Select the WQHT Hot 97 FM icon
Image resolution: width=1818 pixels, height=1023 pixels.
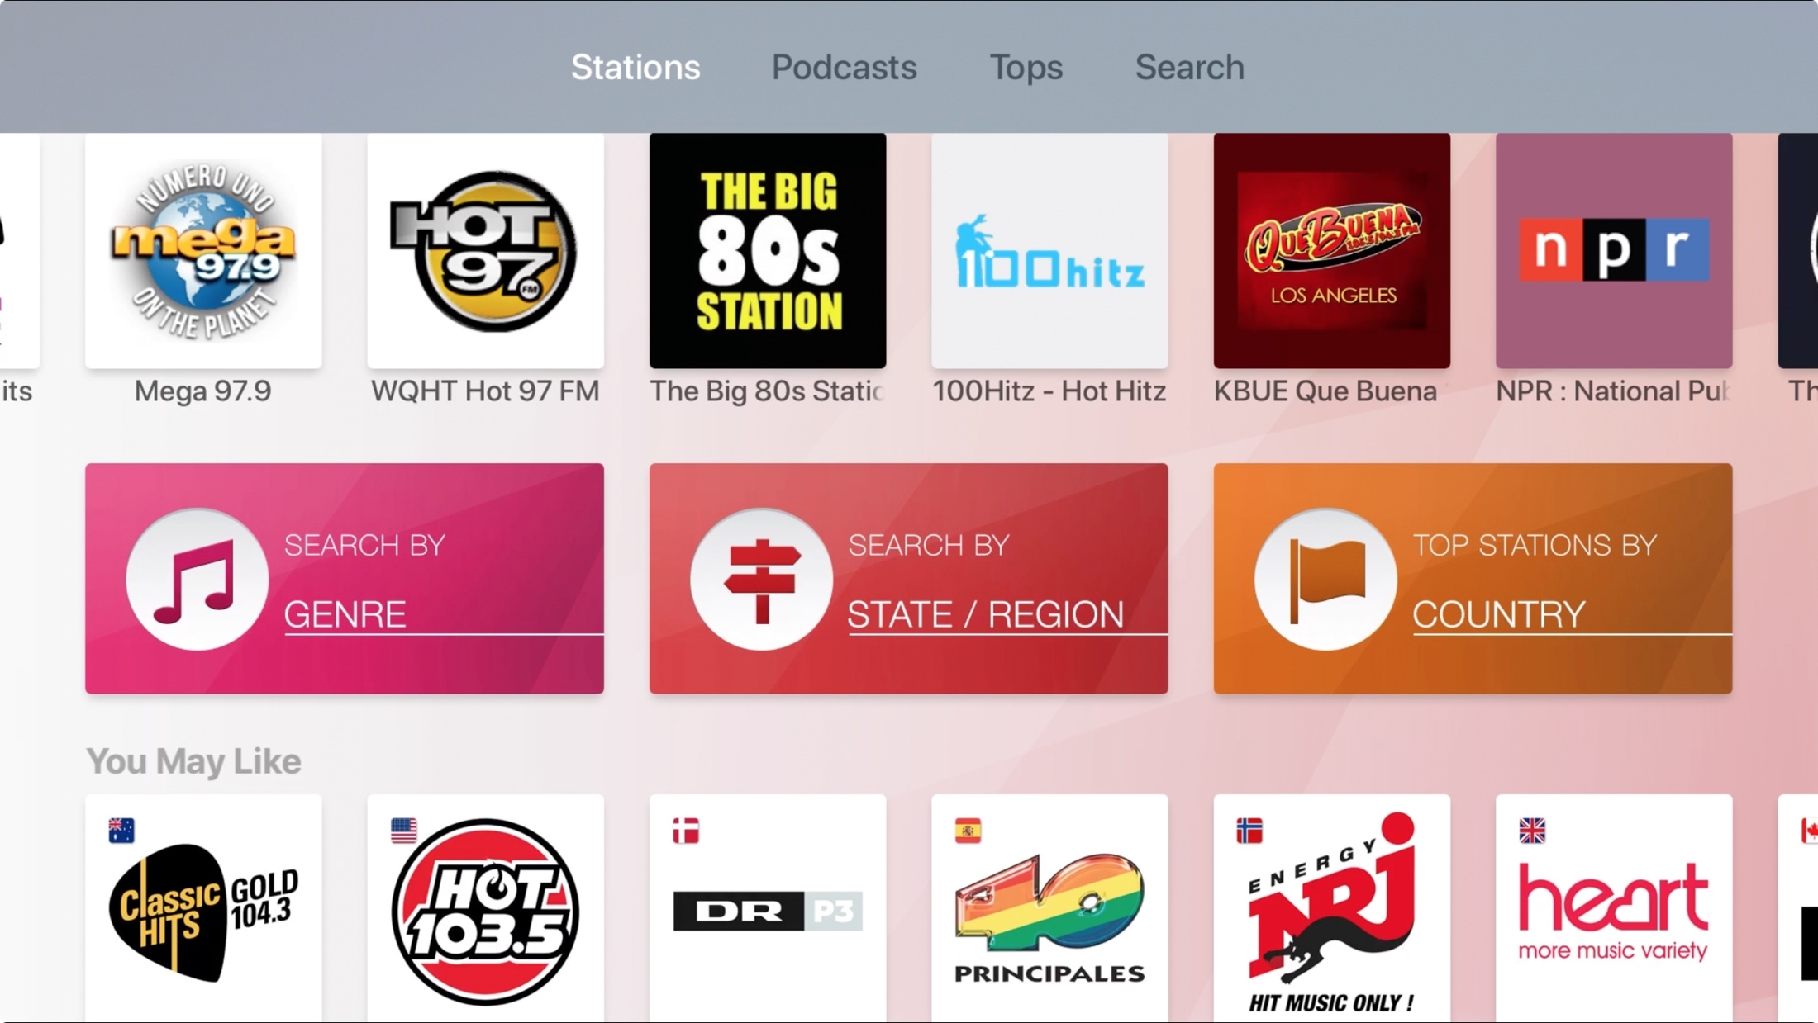coord(486,249)
